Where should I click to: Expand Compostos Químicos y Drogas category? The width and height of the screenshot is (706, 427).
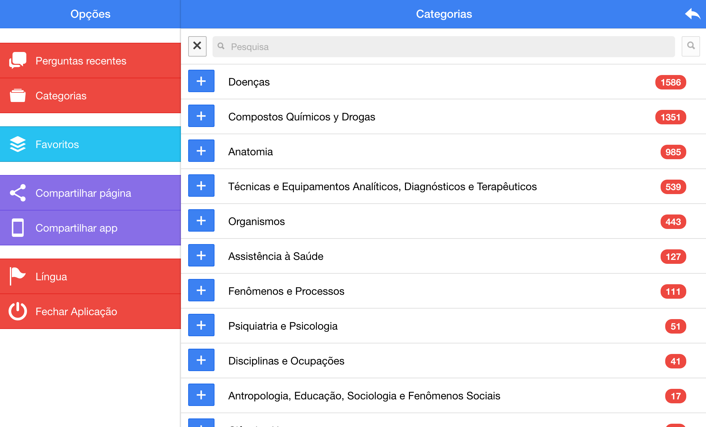click(x=201, y=116)
